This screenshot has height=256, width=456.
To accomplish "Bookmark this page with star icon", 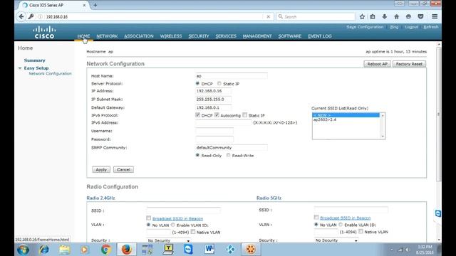I will [x=362, y=17].
